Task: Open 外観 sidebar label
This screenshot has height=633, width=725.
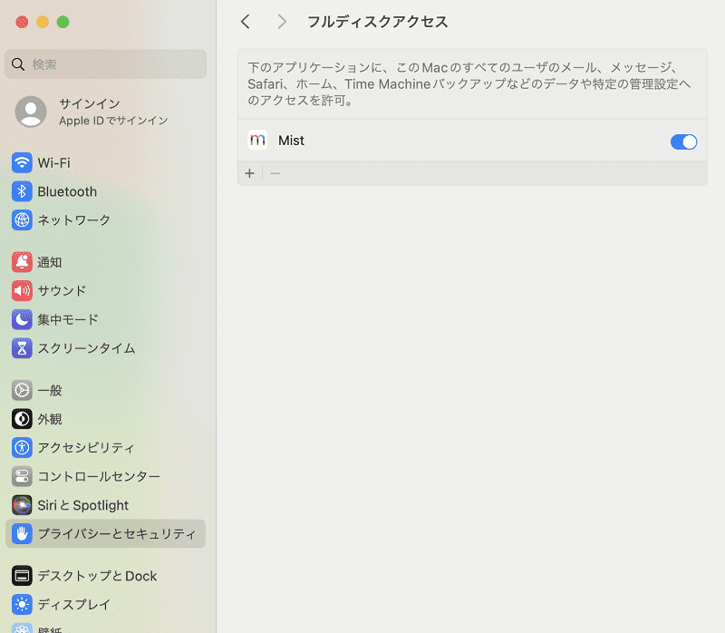Action: coord(50,419)
